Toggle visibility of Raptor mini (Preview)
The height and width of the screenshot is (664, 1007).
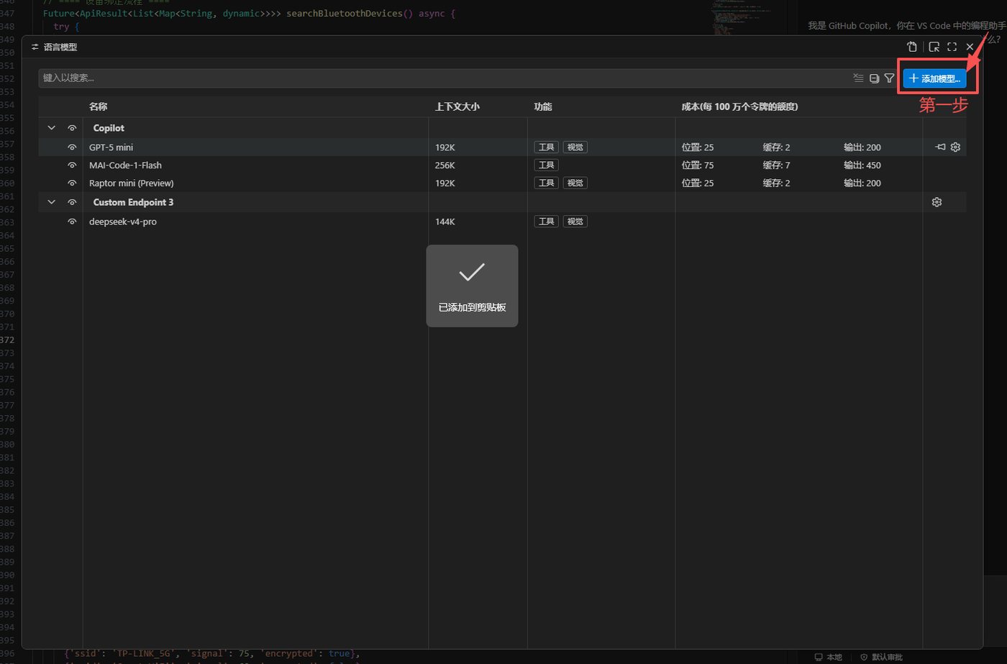(x=72, y=183)
